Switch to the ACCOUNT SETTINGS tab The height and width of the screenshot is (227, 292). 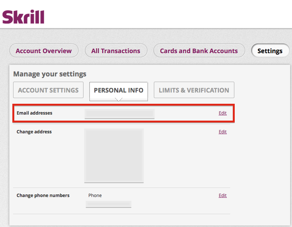[48, 90]
